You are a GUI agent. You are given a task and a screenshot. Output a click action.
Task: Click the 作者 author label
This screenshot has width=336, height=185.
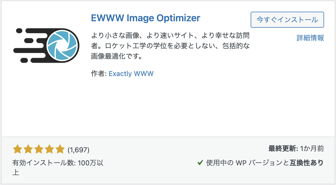tap(99, 74)
